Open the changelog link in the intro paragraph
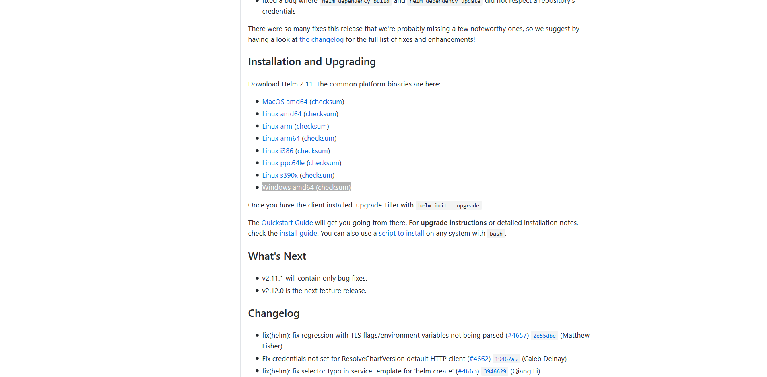This screenshot has height=377, width=767. pos(321,39)
